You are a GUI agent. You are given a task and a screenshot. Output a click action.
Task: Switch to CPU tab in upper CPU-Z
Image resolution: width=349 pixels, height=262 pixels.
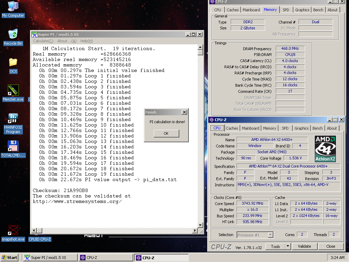[217, 10]
